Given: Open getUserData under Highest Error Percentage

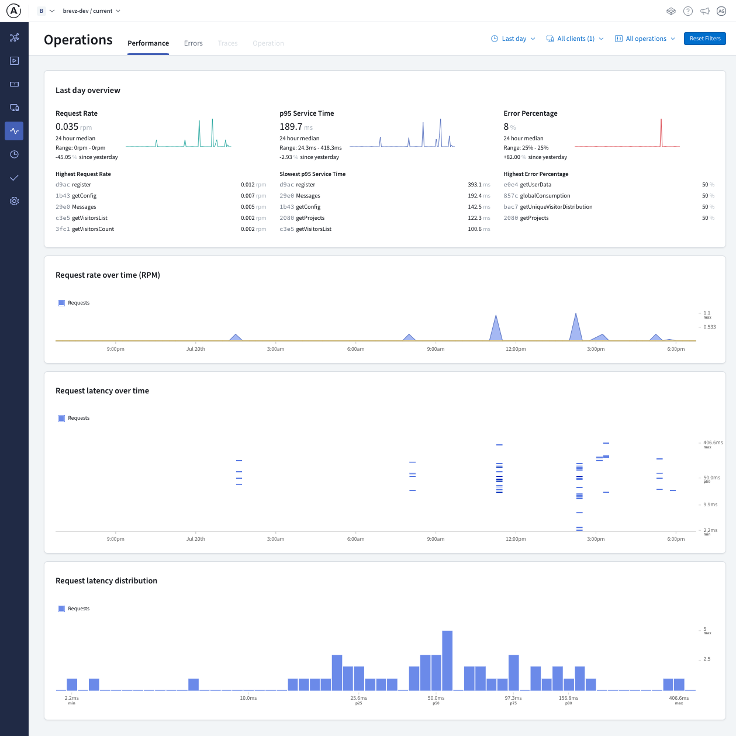Looking at the screenshot, I should pos(535,185).
